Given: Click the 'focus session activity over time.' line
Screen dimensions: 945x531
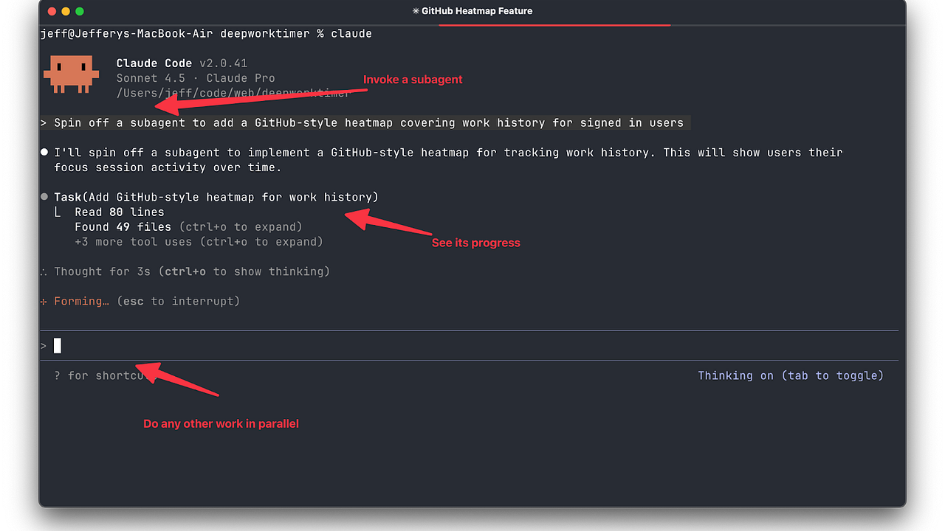Looking at the screenshot, I should click(x=168, y=167).
